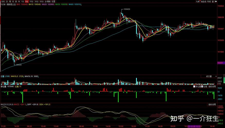The width and height of the screenshot is (225, 128).
Task: Uncheck the 仓差 checkbox
Action: [202, 87]
